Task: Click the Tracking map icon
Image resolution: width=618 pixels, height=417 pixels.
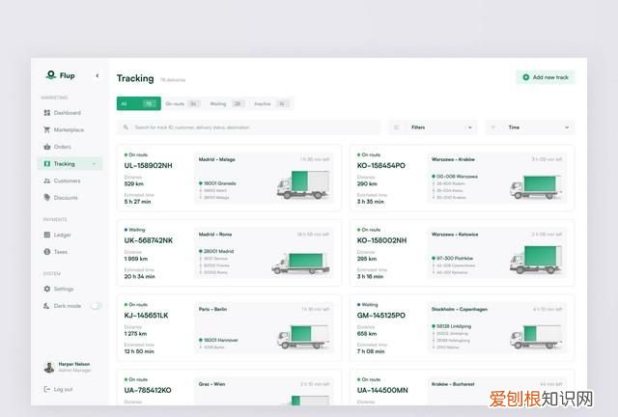Action: coord(47,163)
